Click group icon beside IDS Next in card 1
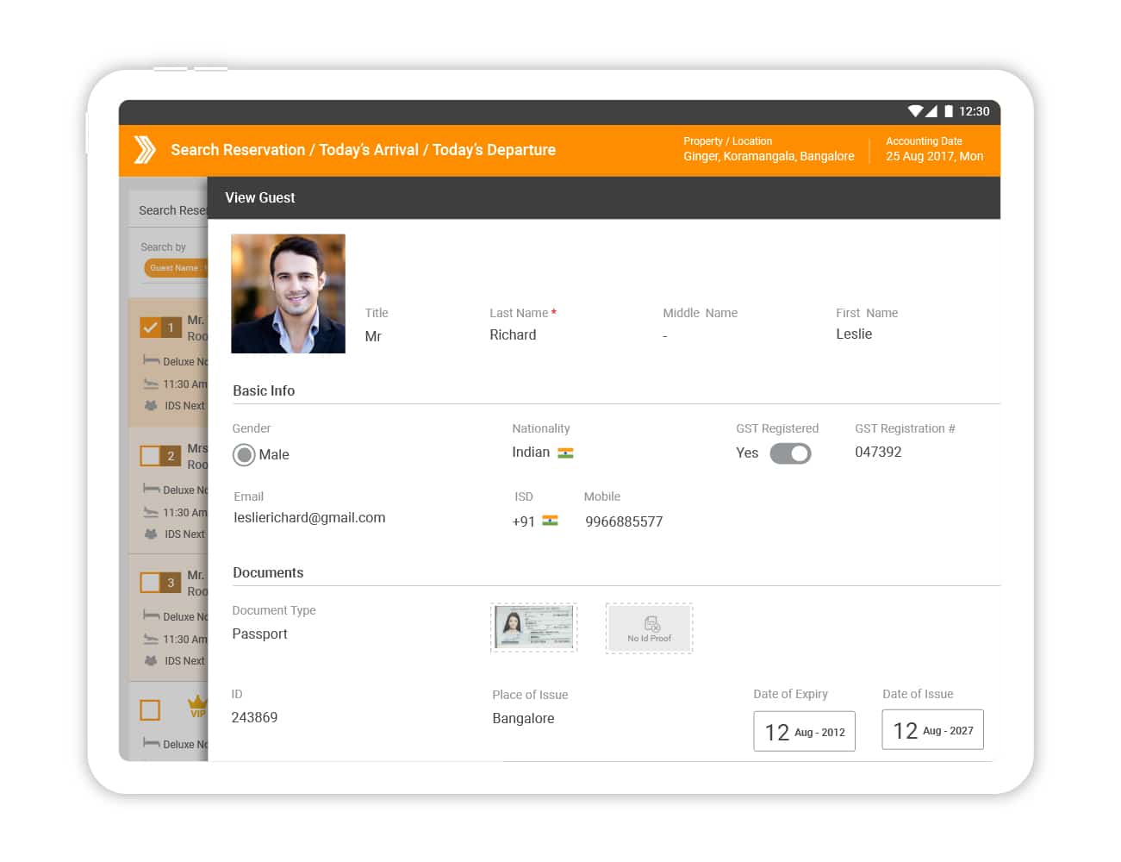 tap(151, 405)
